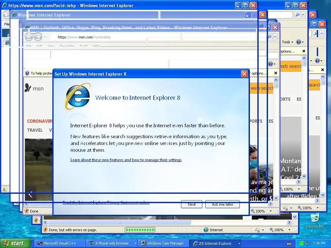Click the Internet zone globe icon in the status bar
Screen dimensions: 331x248
(206, 230)
